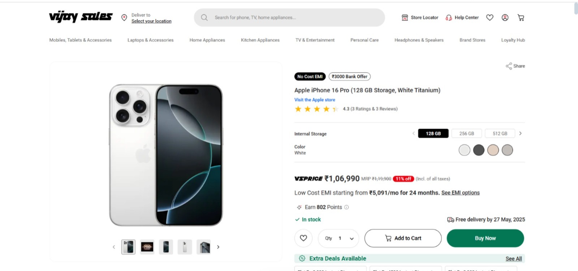The width and height of the screenshot is (578, 271).
Task: Click the Store Locator icon
Action: [x=405, y=17]
